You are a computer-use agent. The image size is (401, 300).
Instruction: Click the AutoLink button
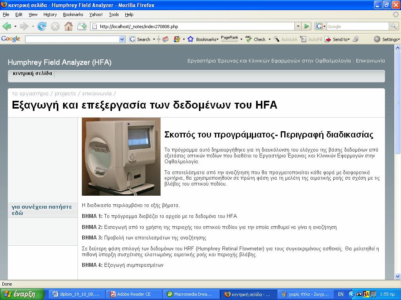coord(285,39)
